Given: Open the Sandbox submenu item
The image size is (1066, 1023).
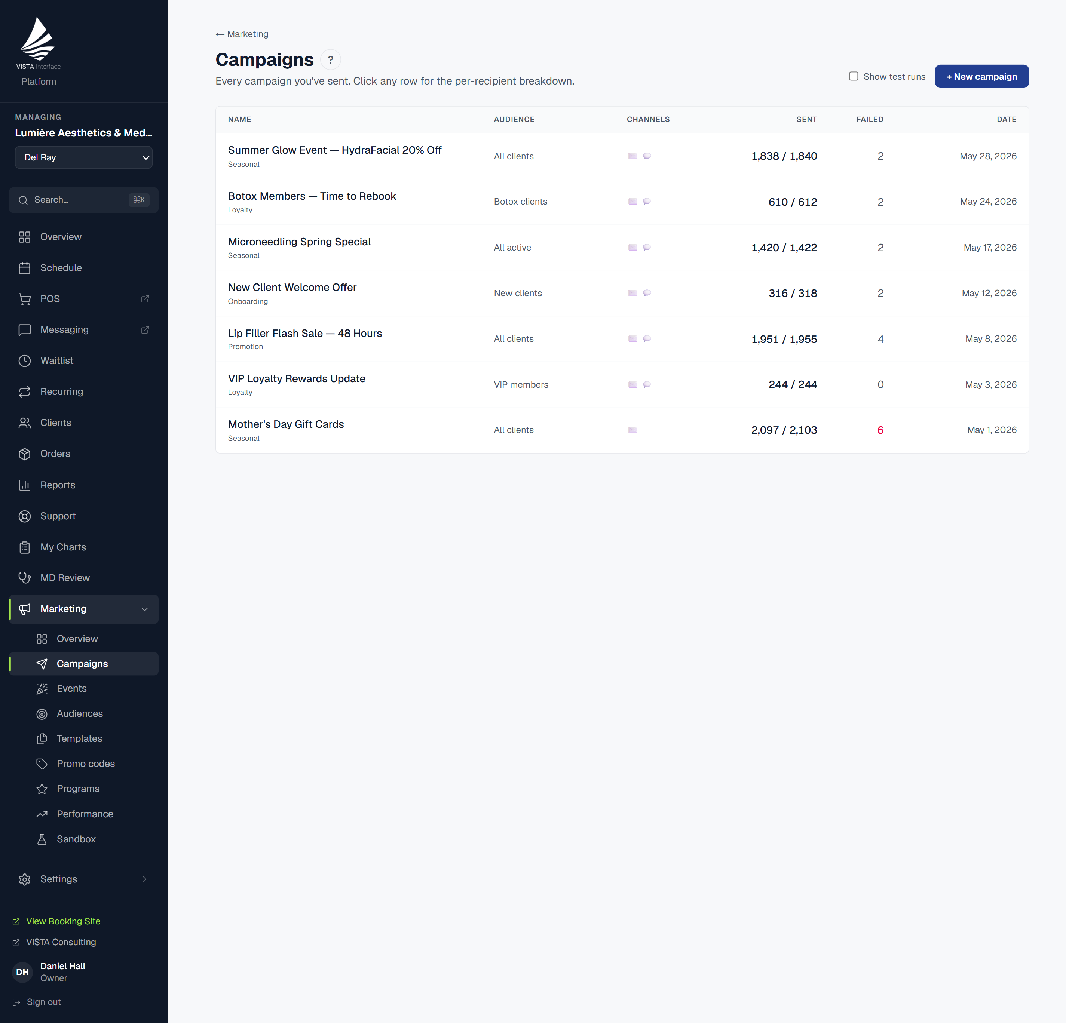Looking at the screenshot, I should (84, 839).
